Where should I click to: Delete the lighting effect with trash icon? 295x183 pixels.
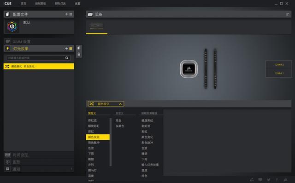coord(79,54)
